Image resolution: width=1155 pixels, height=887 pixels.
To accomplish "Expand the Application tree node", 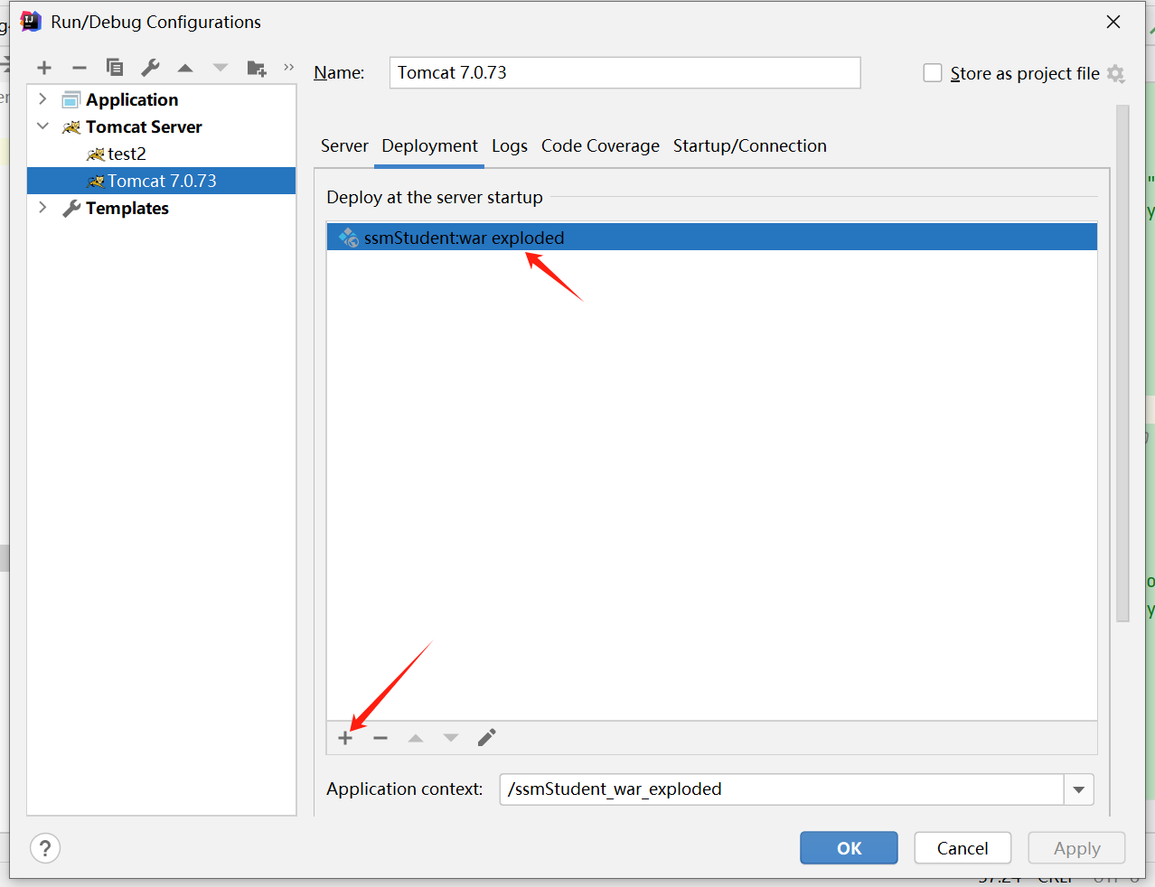I will [42, 99].
